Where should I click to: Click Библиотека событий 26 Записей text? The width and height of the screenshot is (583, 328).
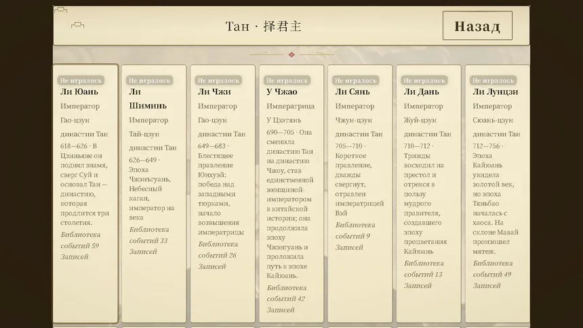pyautogui.click(x=218, y=255)
